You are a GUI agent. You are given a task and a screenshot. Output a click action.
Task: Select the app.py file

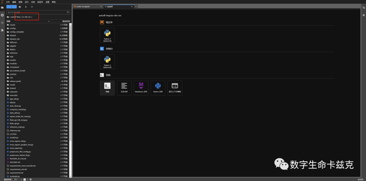coord(37,102)
